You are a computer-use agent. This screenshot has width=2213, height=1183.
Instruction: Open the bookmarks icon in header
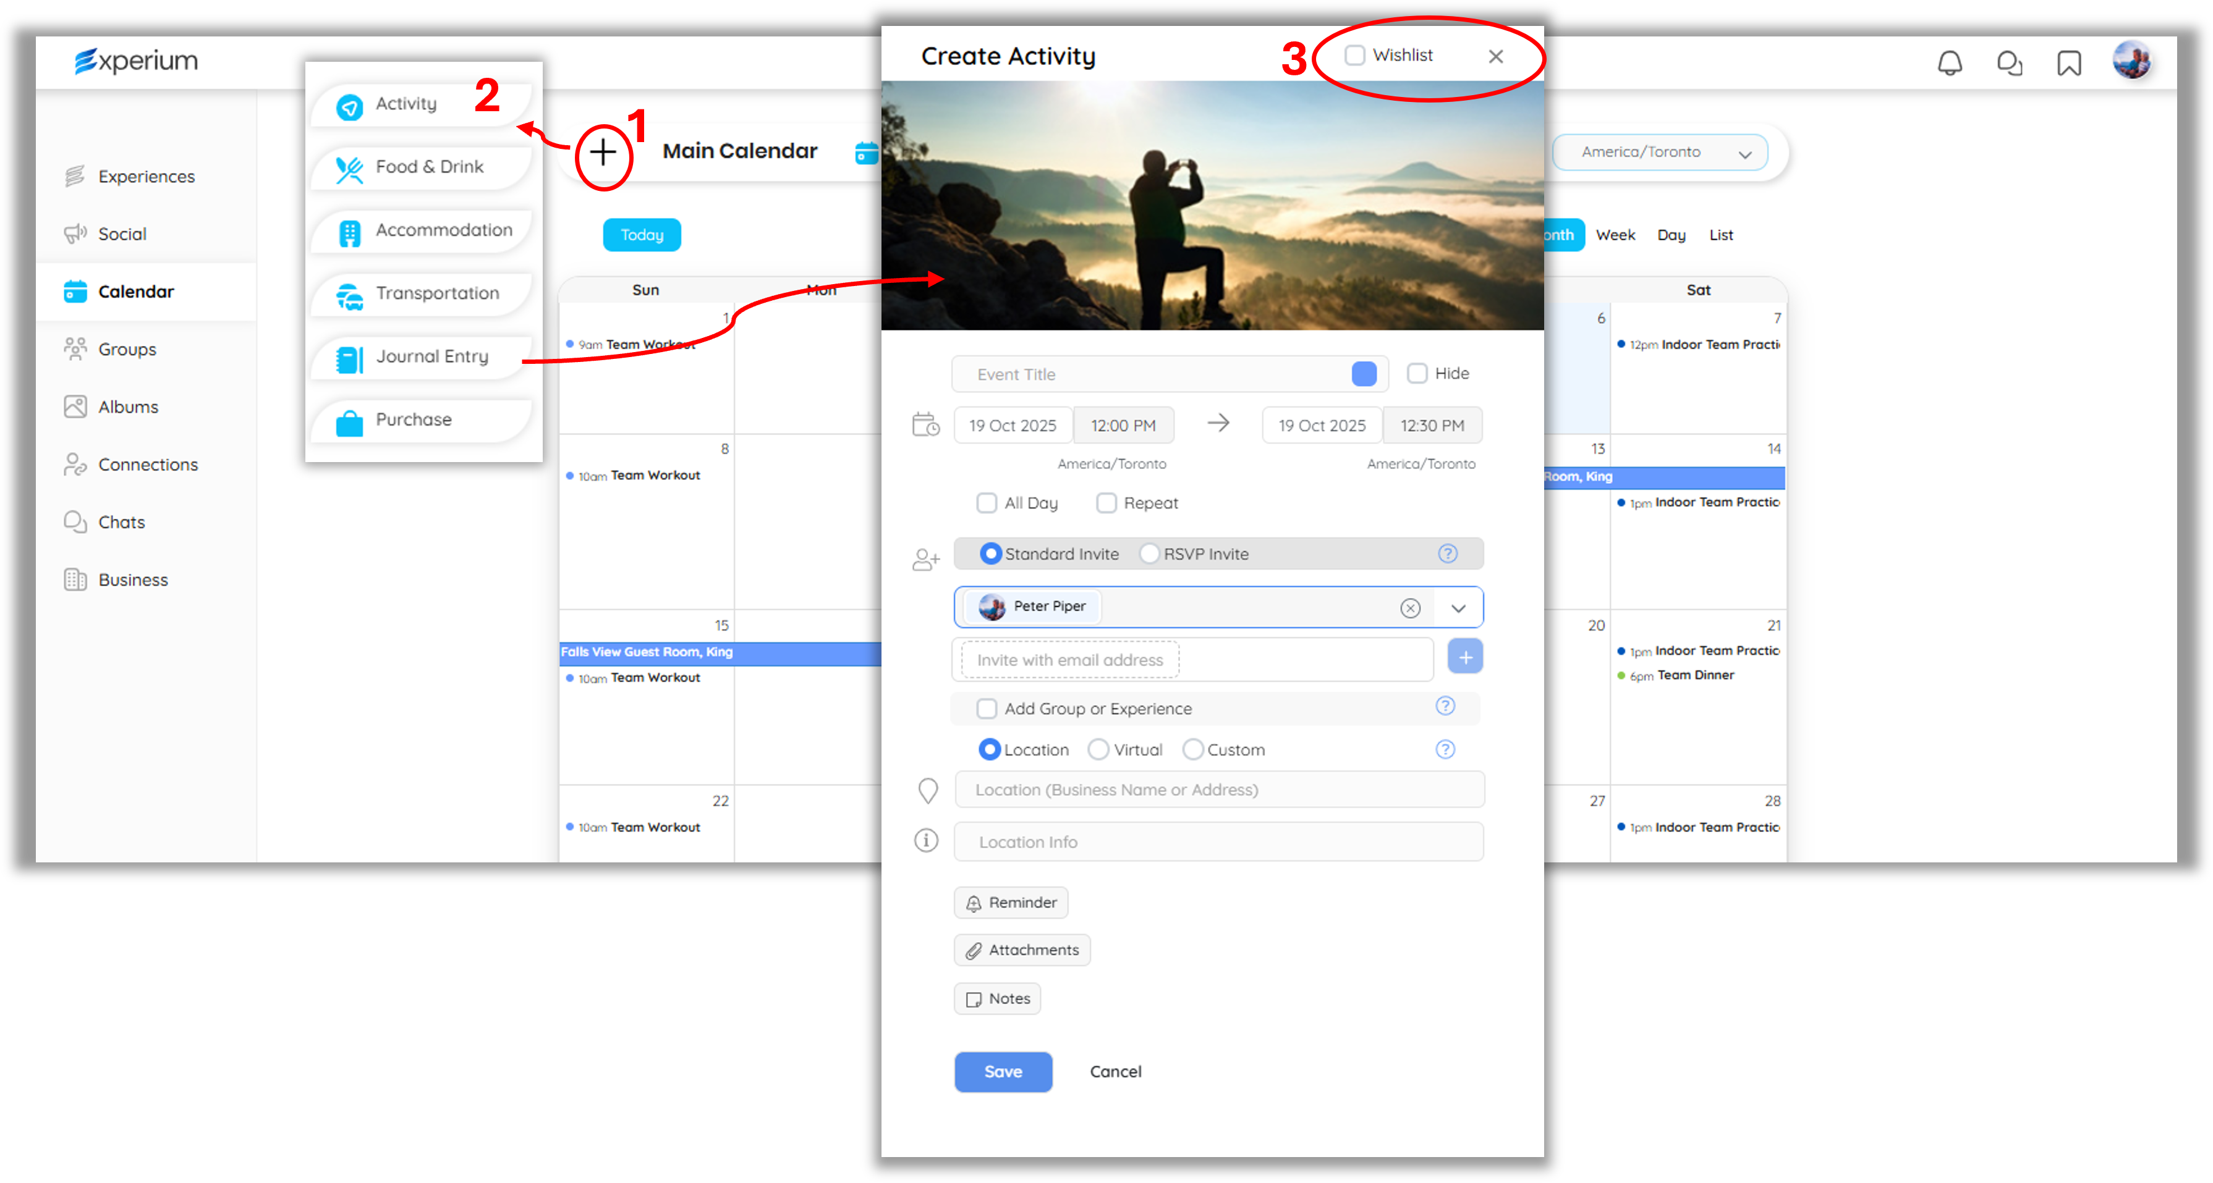pos(2069,62)
